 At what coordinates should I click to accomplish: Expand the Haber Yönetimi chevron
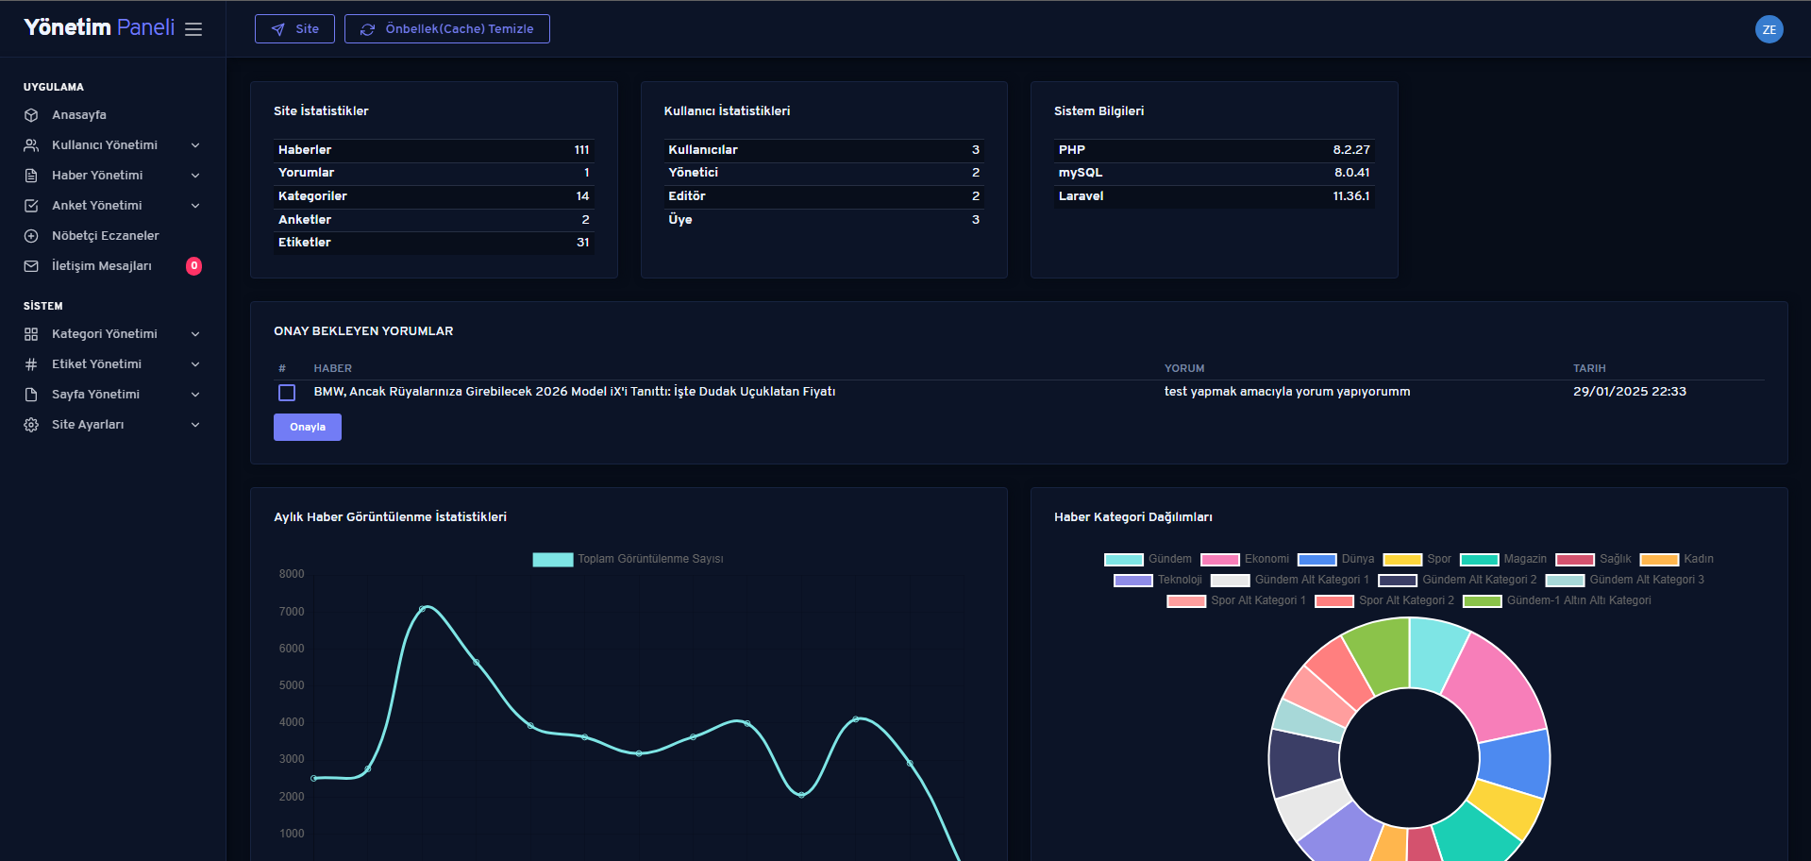(195, 176)
